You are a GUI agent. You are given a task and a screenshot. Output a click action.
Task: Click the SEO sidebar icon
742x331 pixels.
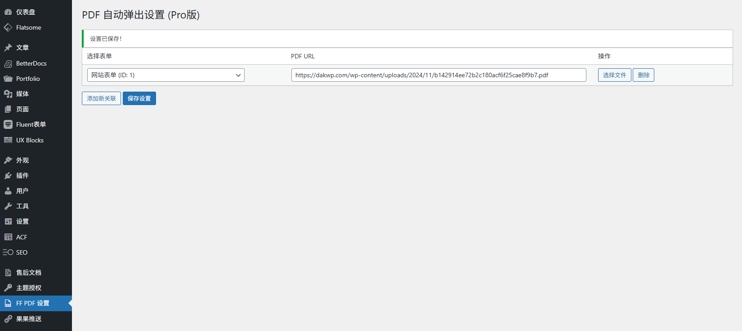point(8,252)
